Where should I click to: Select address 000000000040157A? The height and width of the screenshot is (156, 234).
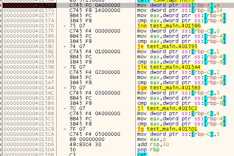coord(29,21)
